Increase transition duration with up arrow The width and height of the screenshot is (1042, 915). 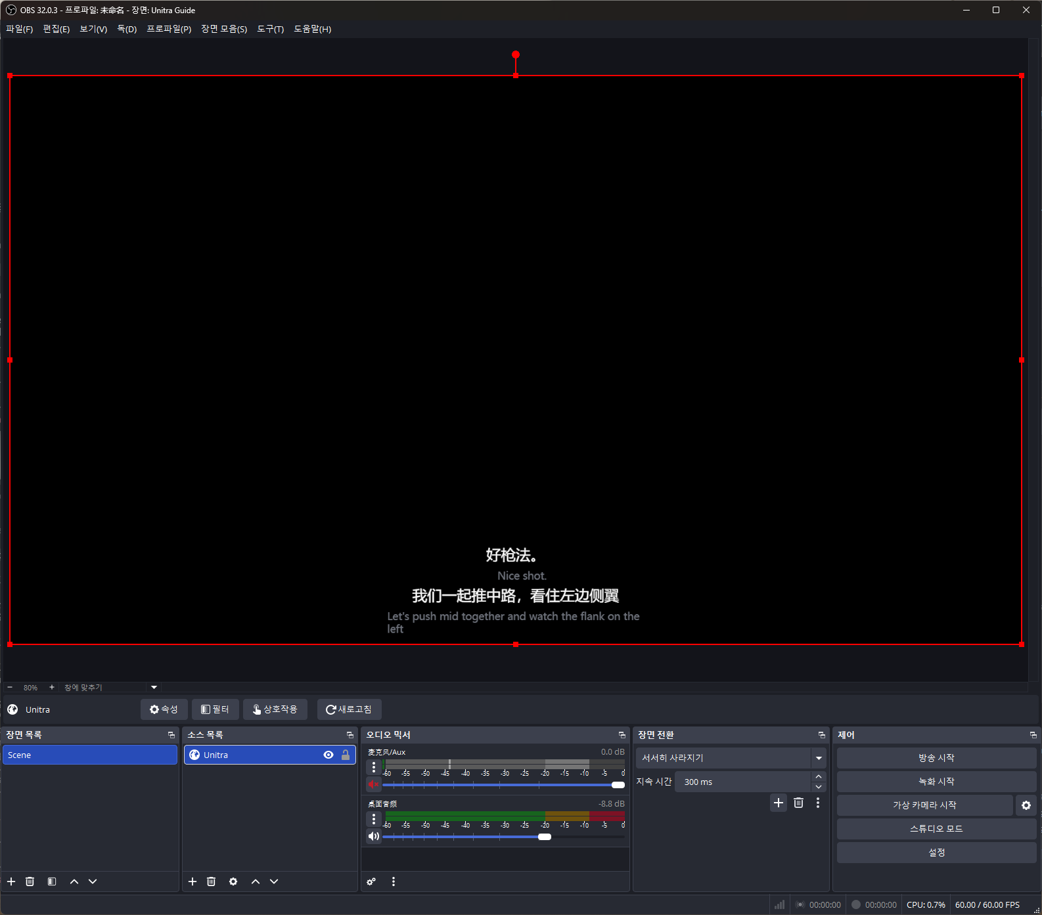click(819, 776)
